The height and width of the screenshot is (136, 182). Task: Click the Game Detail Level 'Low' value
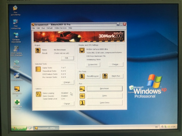click(63, 99)
